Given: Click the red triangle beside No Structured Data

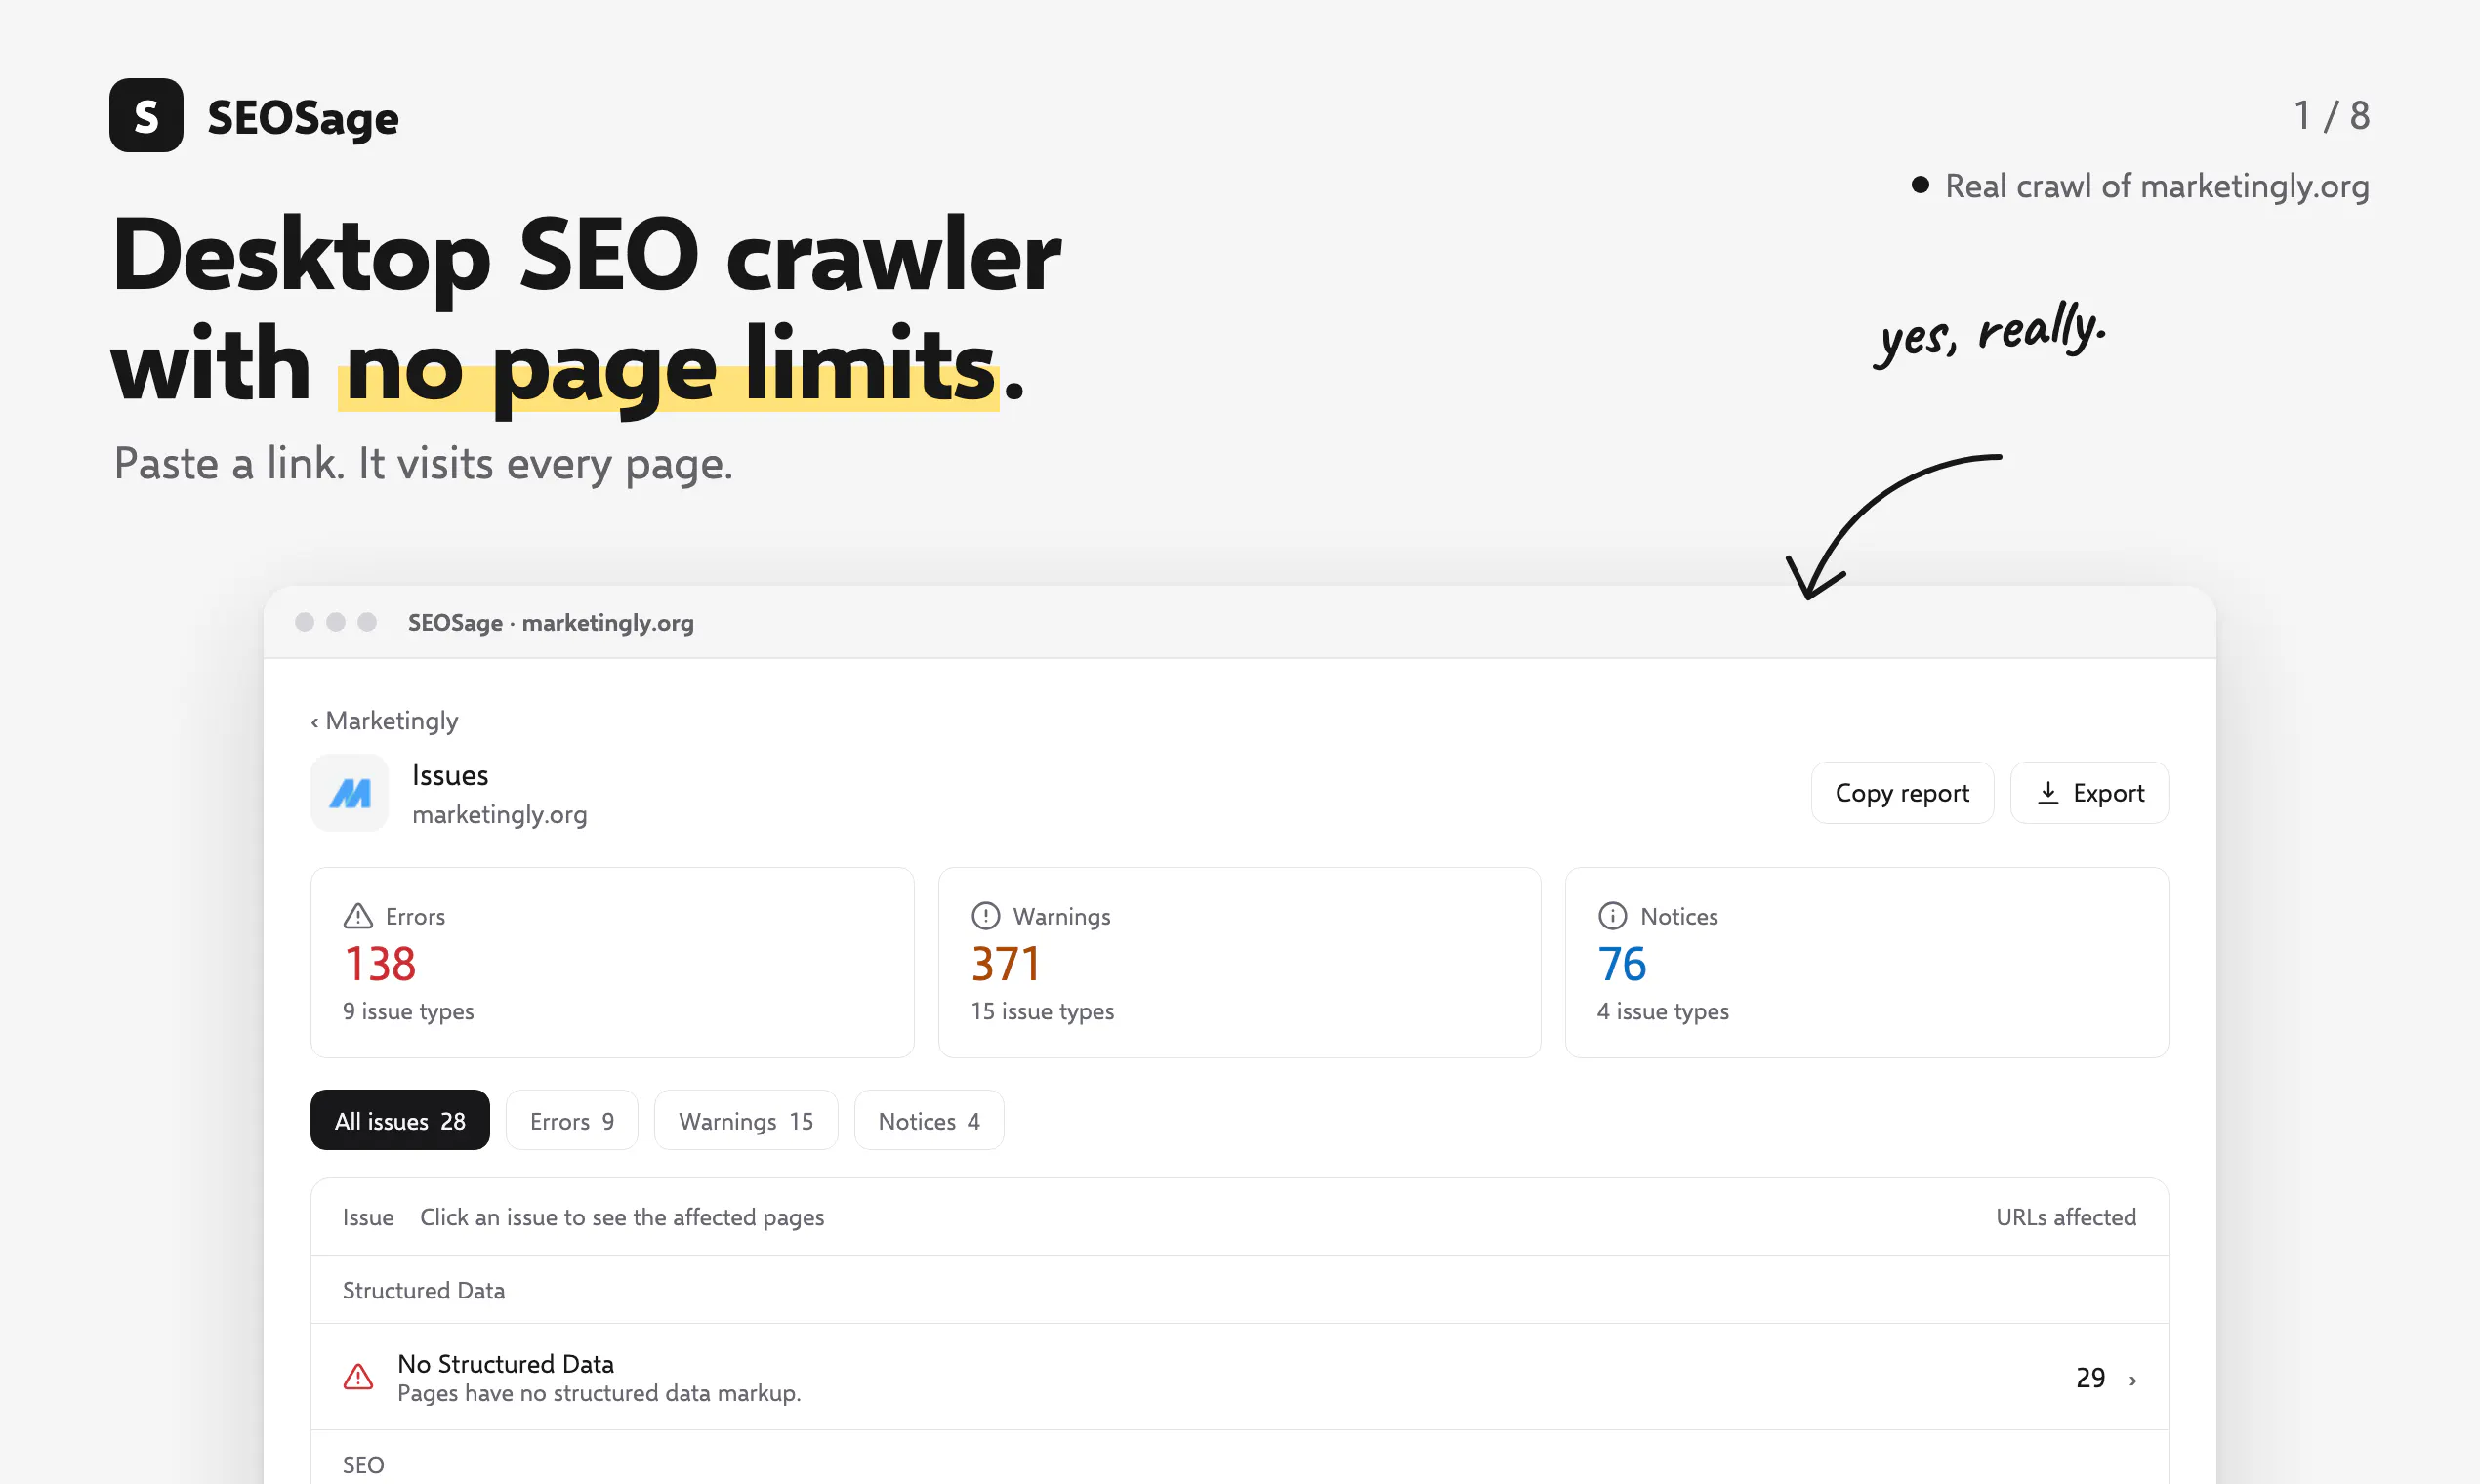Looking at the screenshot, I should pyautogui.click(x=358, y=1377).
